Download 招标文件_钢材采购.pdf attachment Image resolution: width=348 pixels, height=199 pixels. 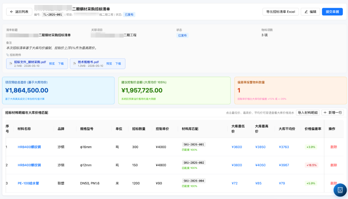[61, 63]
